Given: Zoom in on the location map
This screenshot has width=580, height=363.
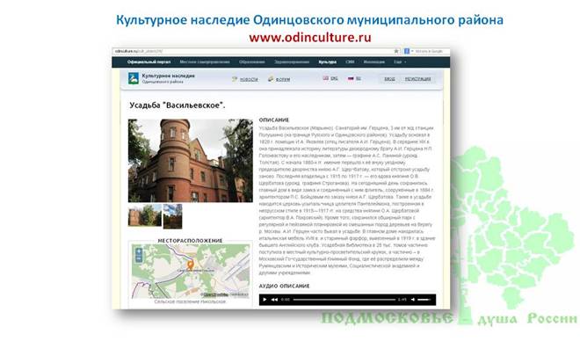Looking at the screenshot, I should pyautogui.click(x=139, y=251).
